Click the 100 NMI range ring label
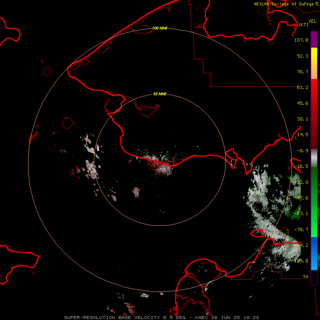 click(x=160, y=28)
